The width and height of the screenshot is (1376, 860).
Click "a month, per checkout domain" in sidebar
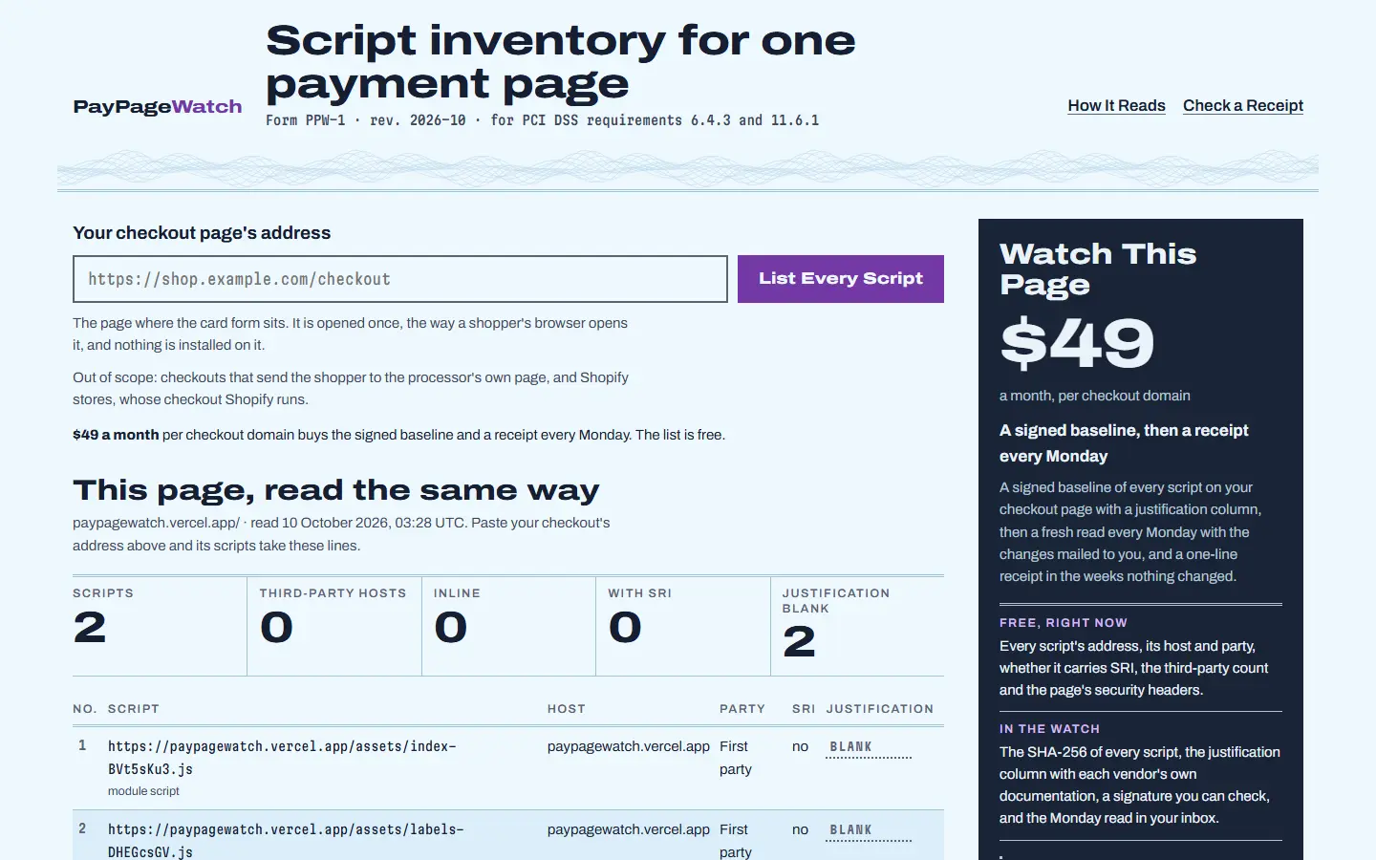click(x=1095, y=396)
